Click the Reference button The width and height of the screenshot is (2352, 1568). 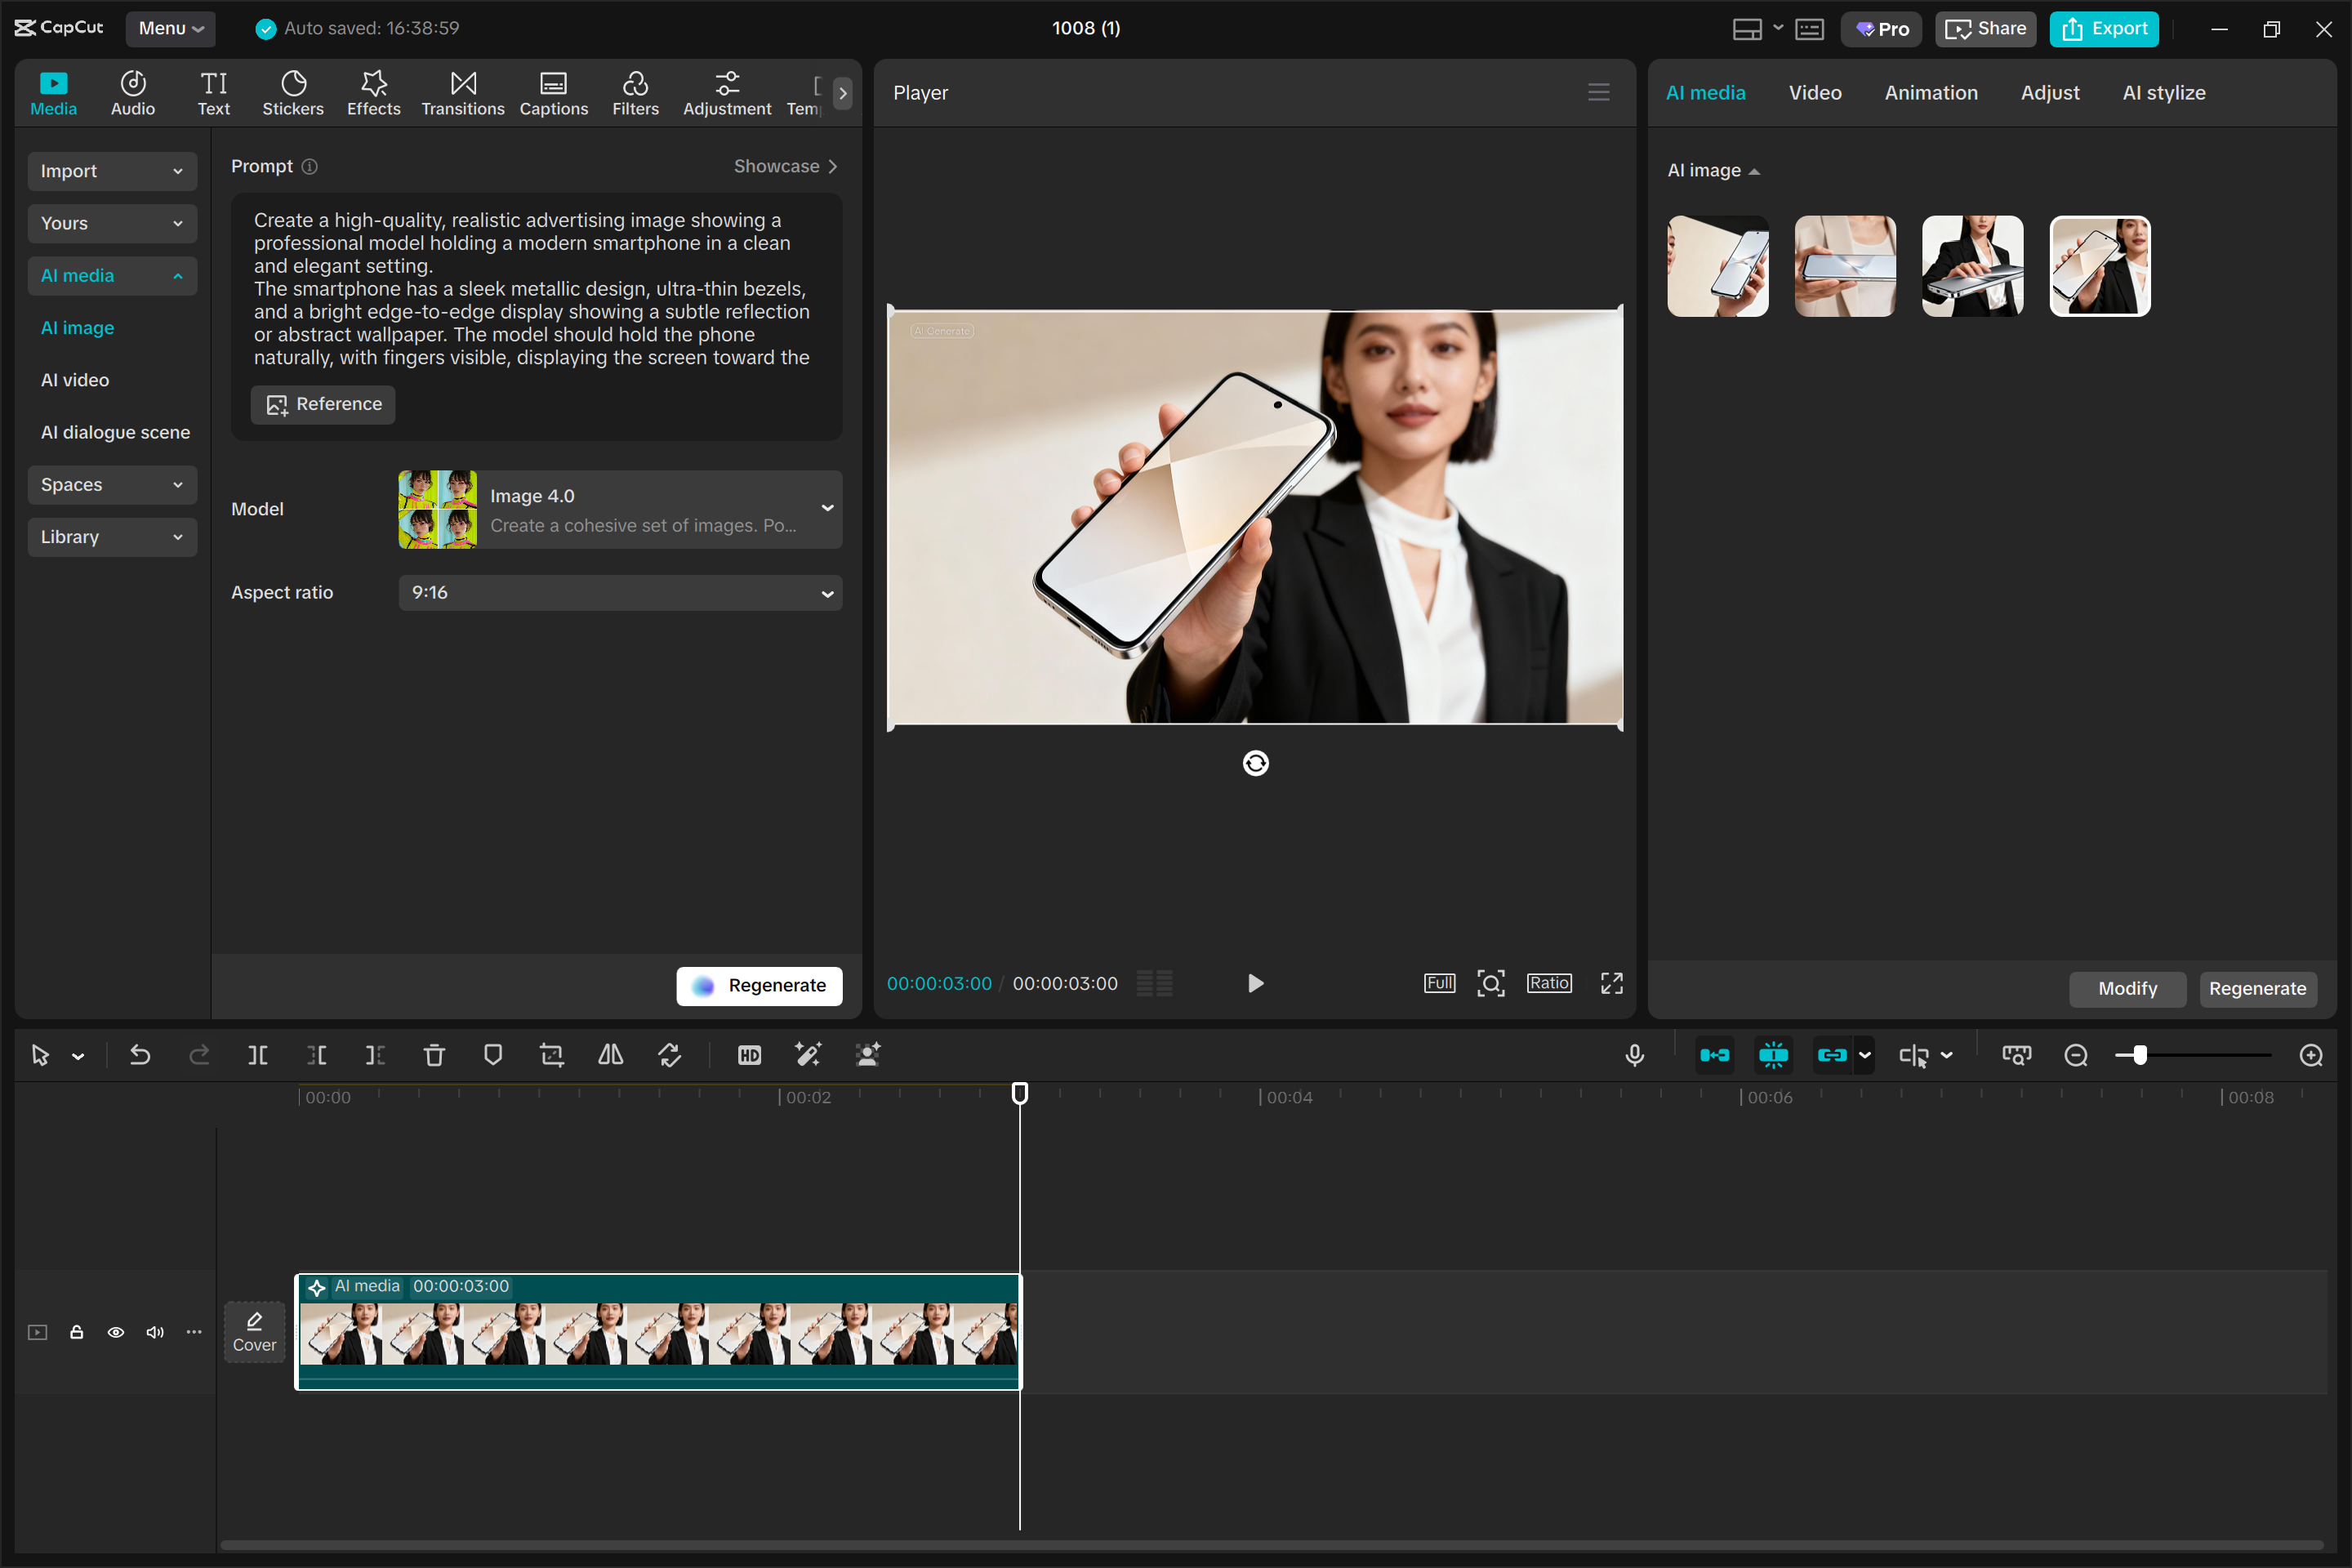(323, 404)
